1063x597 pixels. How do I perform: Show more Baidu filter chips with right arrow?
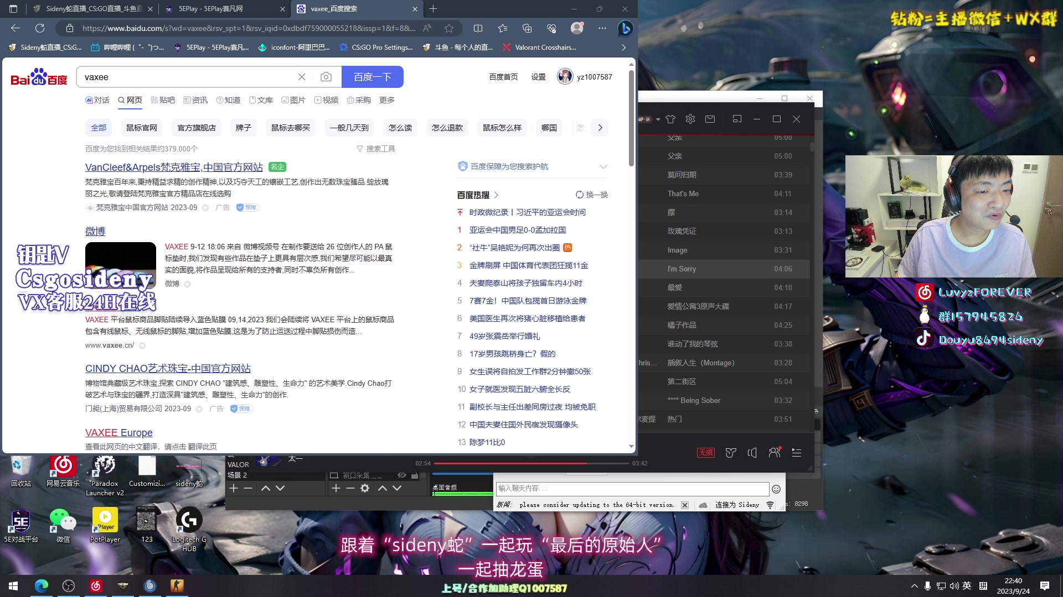[600, 128]
